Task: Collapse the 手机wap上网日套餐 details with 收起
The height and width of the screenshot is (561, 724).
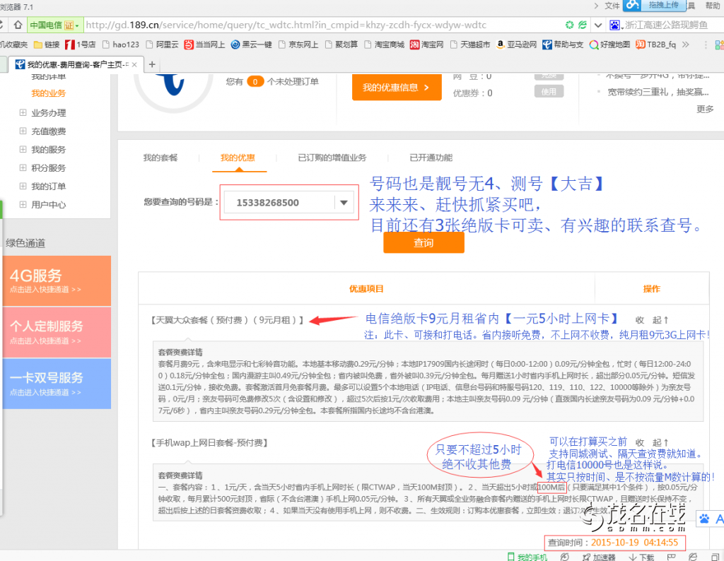Action: pos(651,442)
